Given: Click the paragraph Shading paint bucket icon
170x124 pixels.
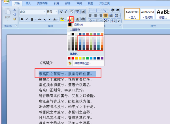Looking at the screenshot, I should pos(91,21).
